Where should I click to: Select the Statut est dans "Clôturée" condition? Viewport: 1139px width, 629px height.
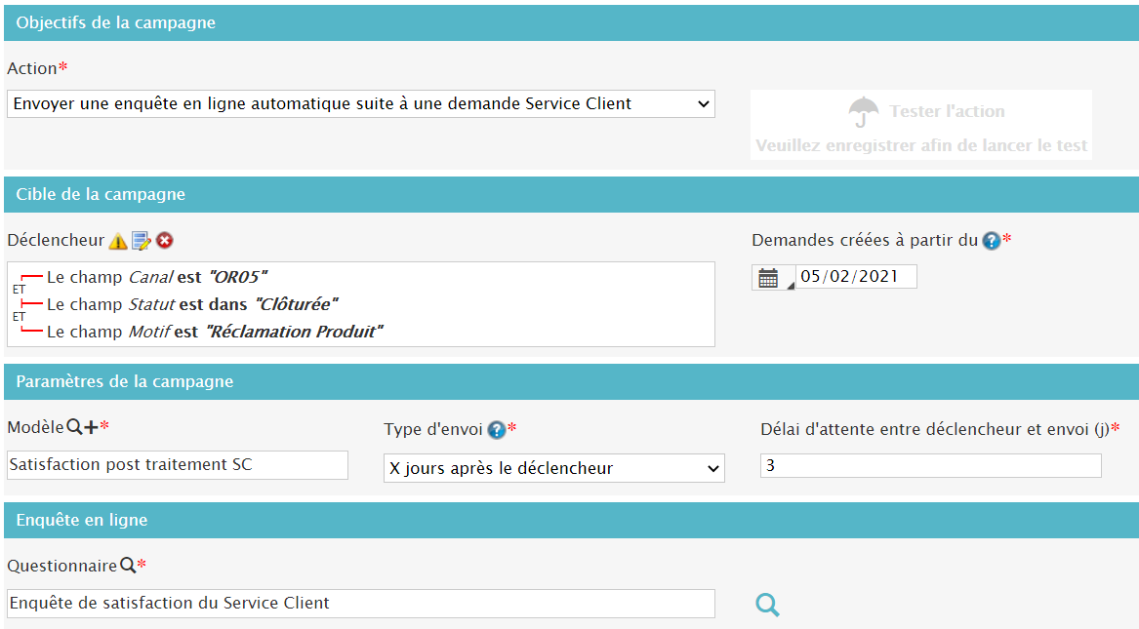pos(192,304)
